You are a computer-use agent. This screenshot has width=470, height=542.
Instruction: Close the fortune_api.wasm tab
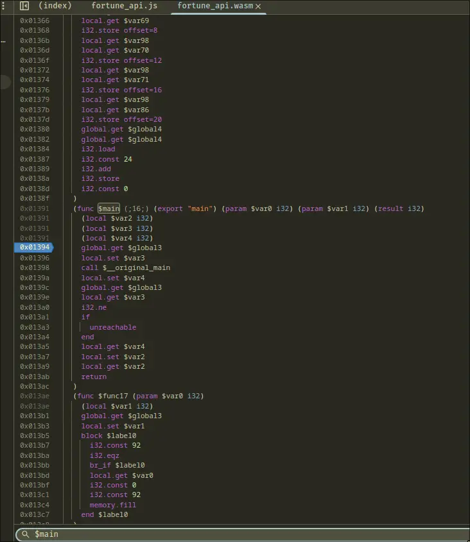click(258, 6)
